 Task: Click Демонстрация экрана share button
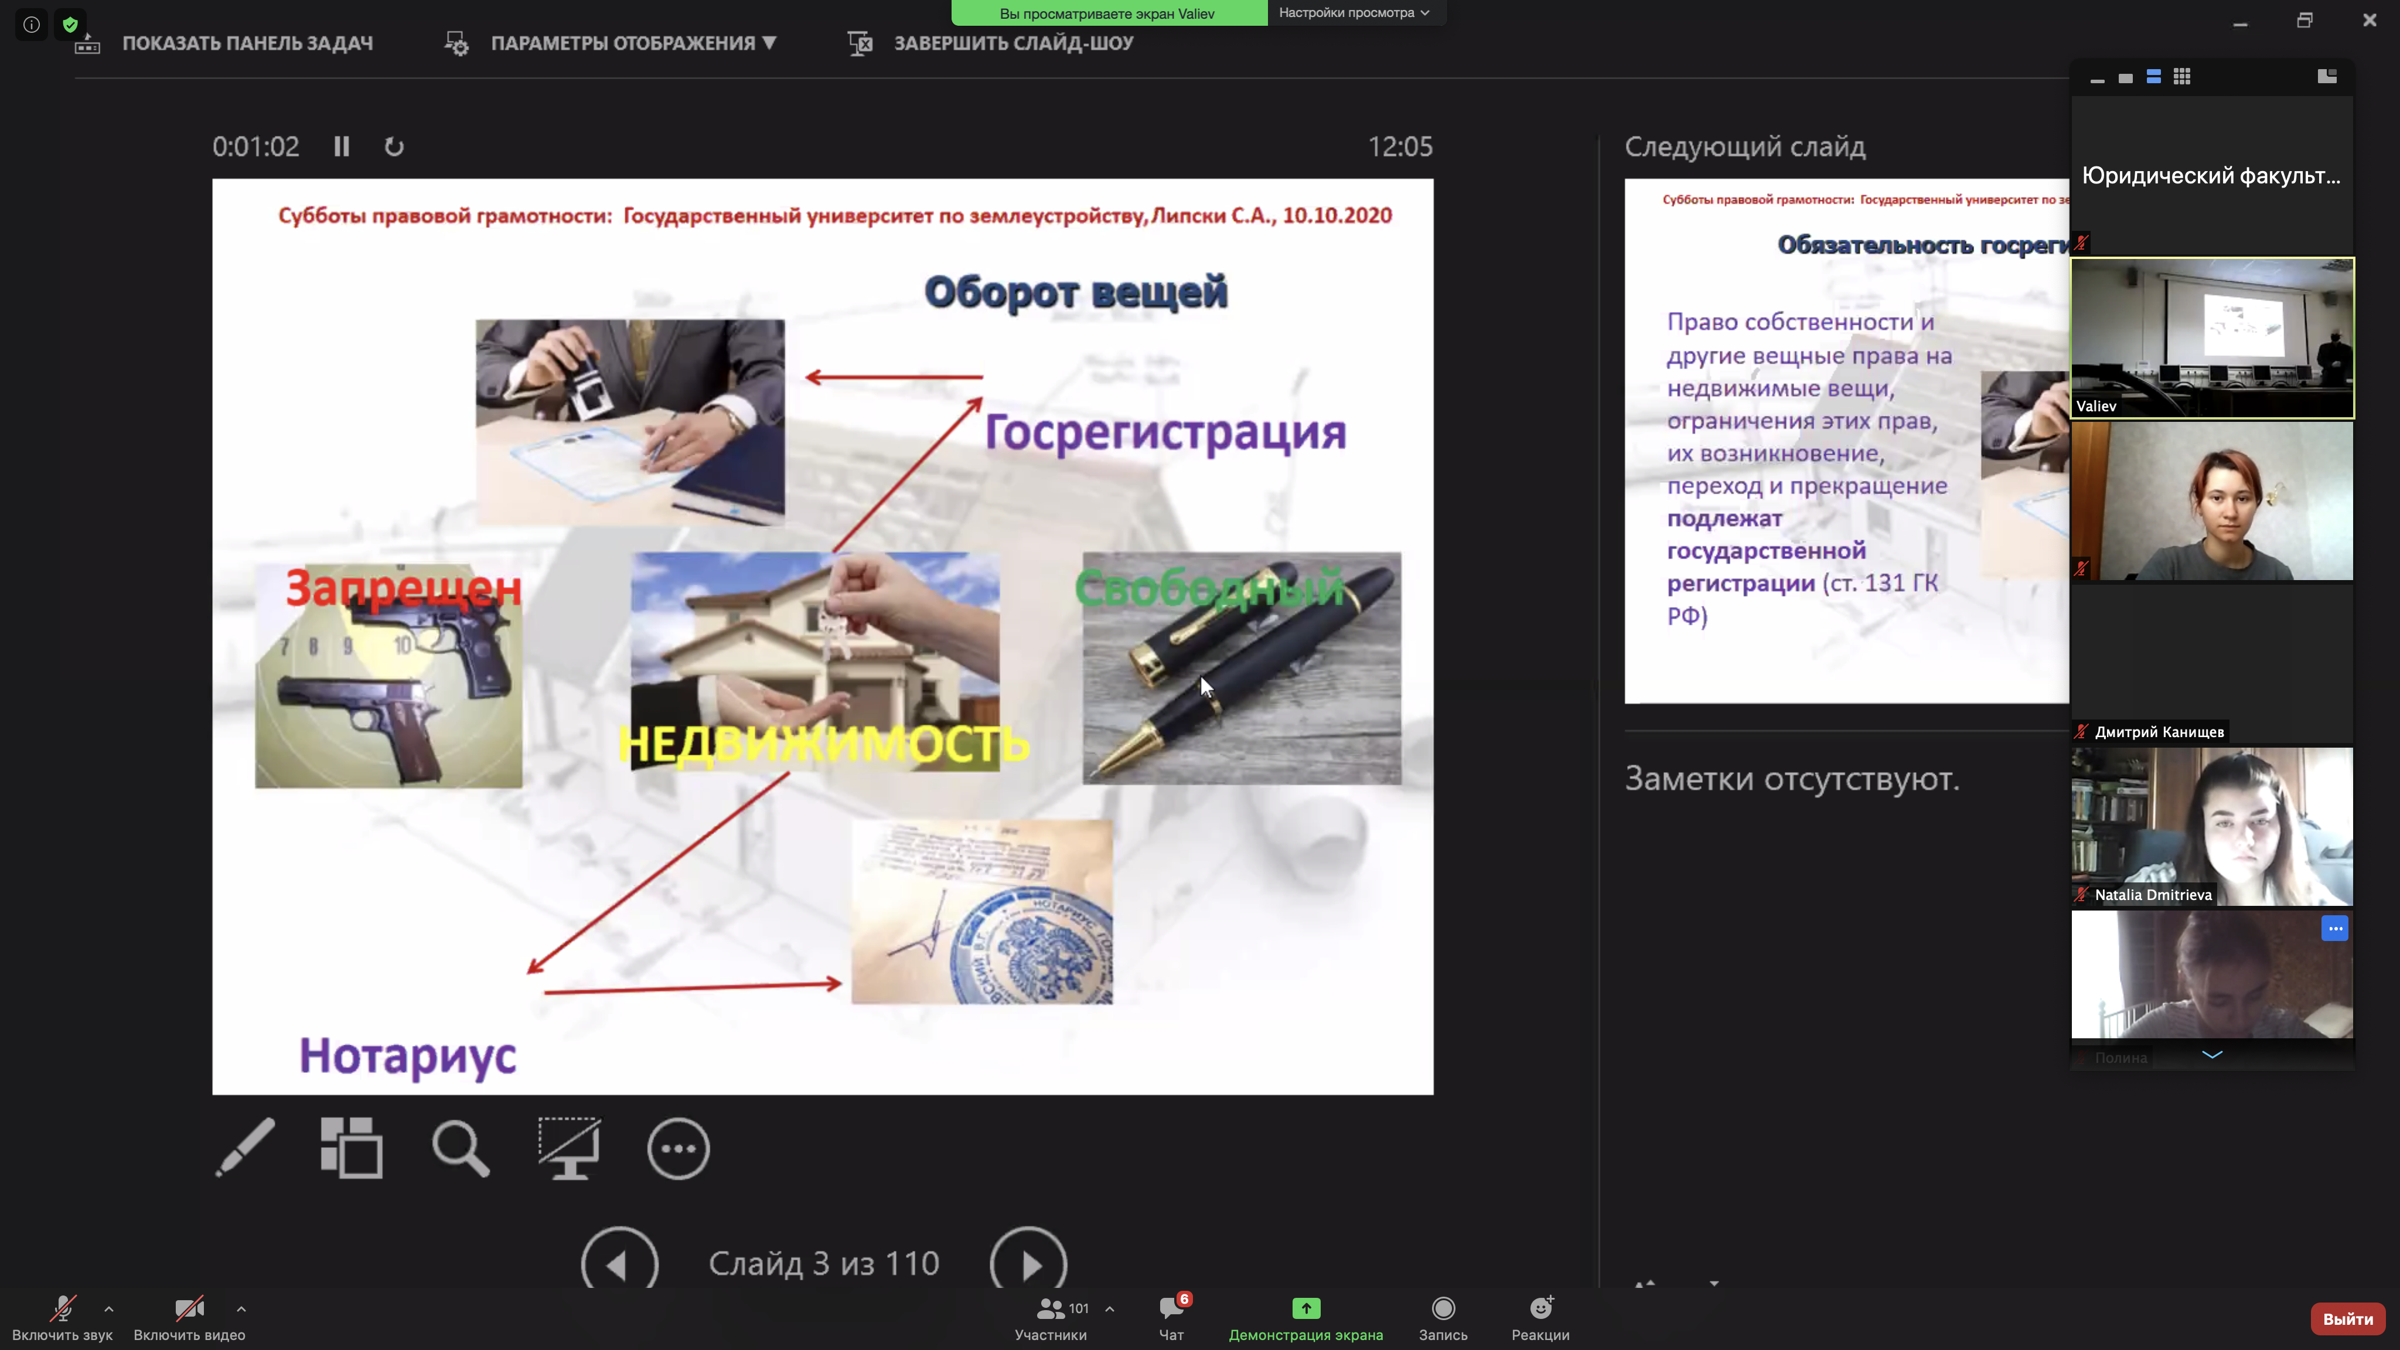pyautogui.click(x=1305, y=1318)
